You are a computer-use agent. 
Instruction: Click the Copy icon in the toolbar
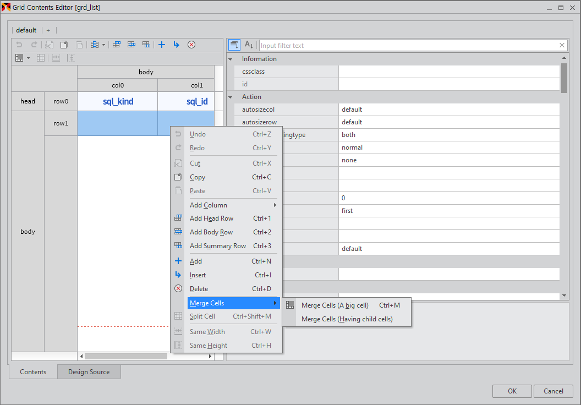click(x=64, y=45)
